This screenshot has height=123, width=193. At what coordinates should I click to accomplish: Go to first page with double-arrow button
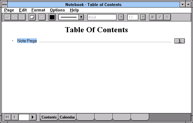[8, 117]
